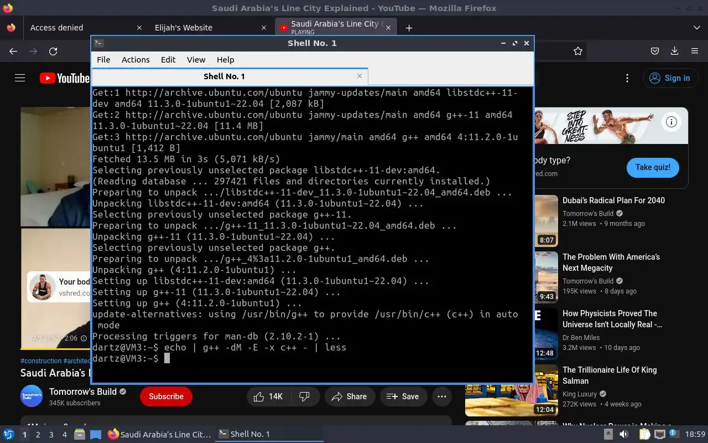708x443 pixels.
Task: Open the vshred ad overlay card
Action: tap(59, 287)
